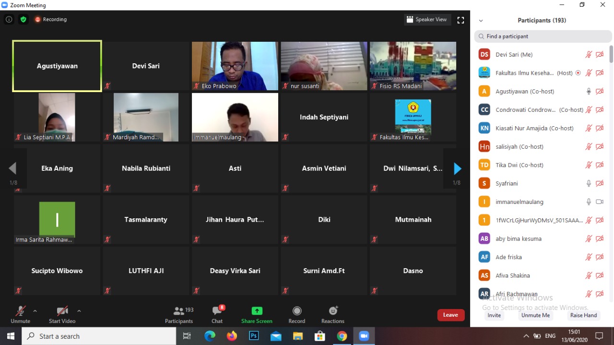Click the Share Screen button

pyautogui.click(x=257, y=314)
